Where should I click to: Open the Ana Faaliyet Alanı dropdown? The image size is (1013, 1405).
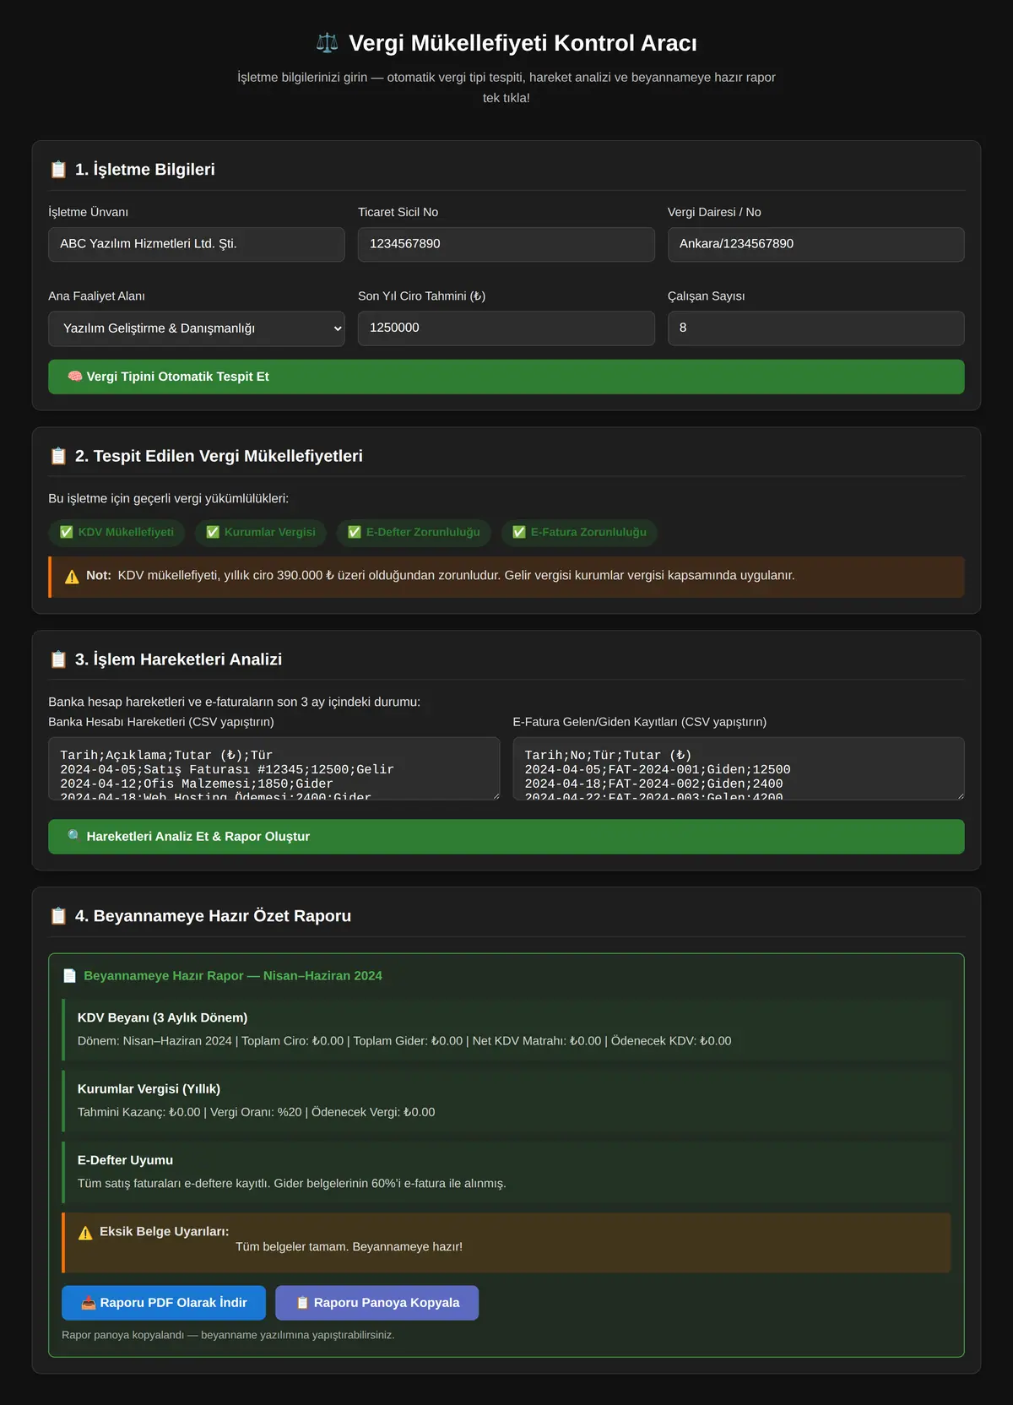(197, 328)
